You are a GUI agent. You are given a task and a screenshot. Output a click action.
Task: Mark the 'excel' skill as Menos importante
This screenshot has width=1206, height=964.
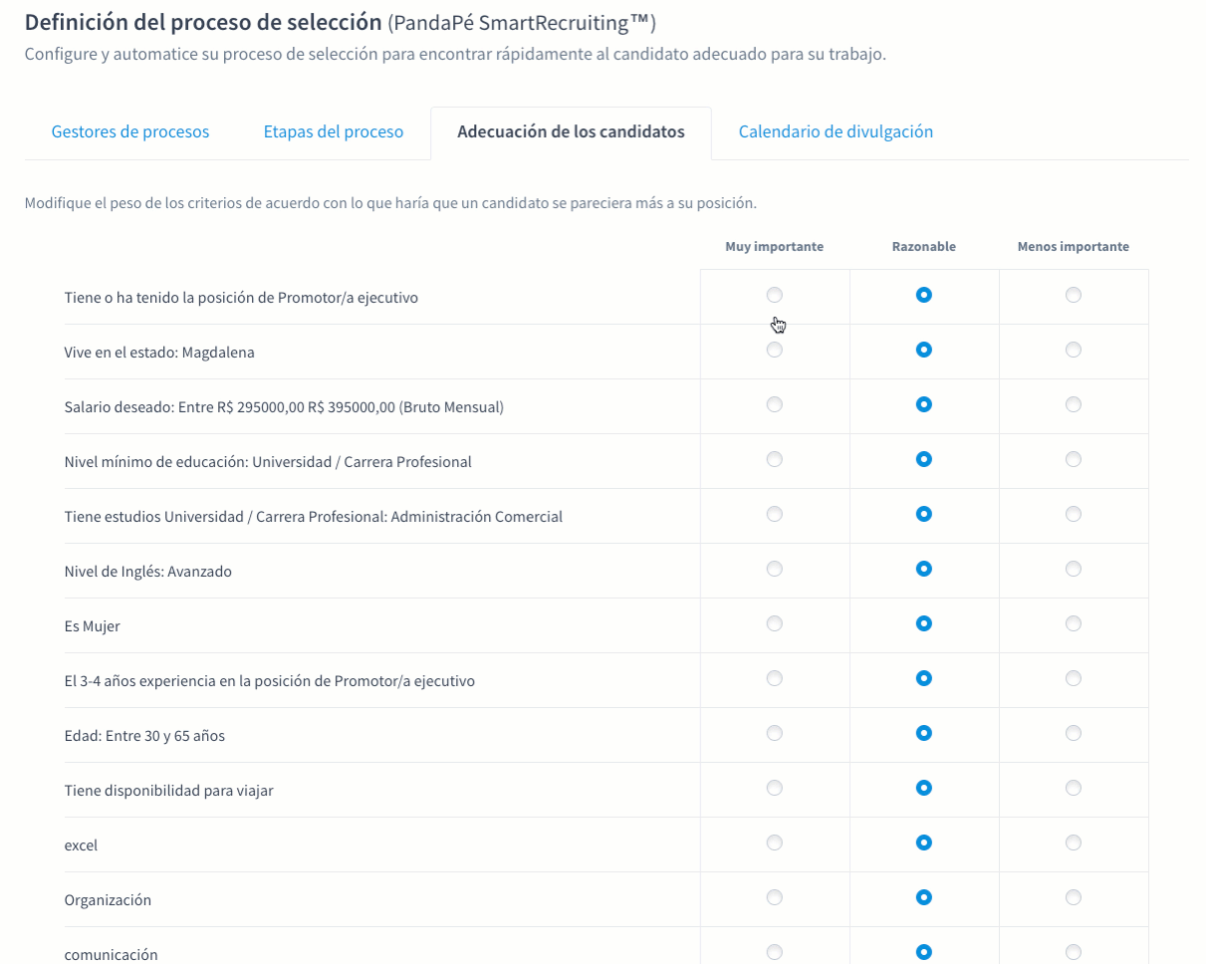coord(1074,843)
